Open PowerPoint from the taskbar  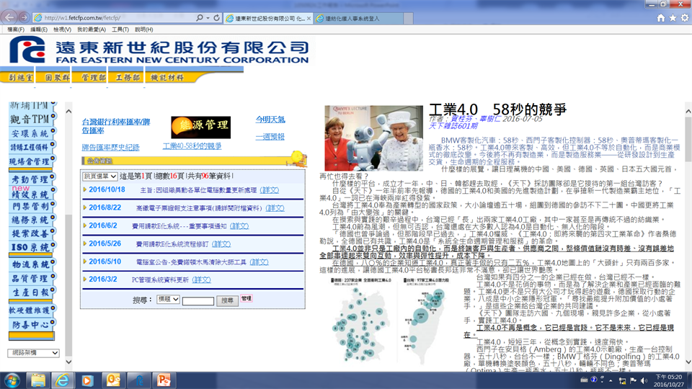click(x=164, y=379)
